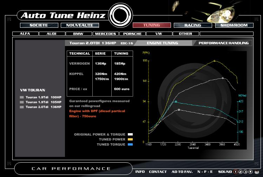Select the TUNING menu button
This screenshot has height=177, width=263.
pyautogui.click(x=152, y=25)
